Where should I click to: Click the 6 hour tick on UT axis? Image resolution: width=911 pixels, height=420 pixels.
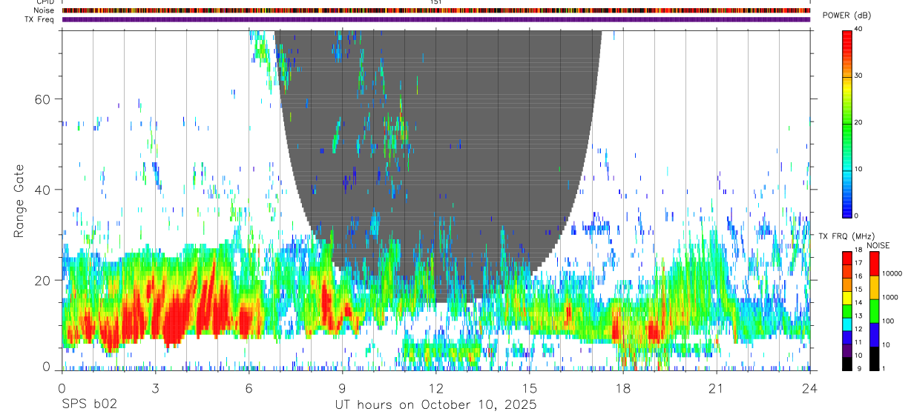(x=249, y=387)
